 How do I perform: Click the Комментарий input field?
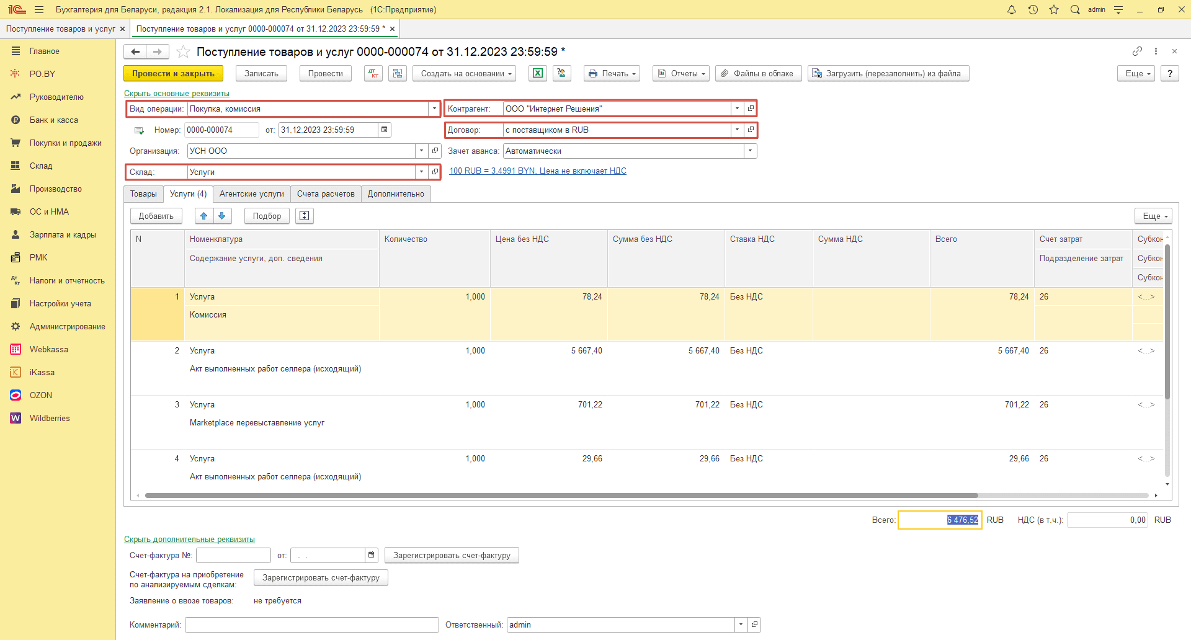[312, 624]
